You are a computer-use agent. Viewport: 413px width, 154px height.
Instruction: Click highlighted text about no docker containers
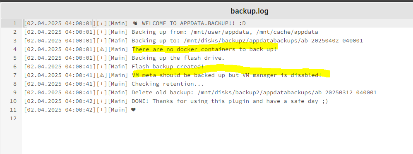pyautogui.click(x=204, y=49)
